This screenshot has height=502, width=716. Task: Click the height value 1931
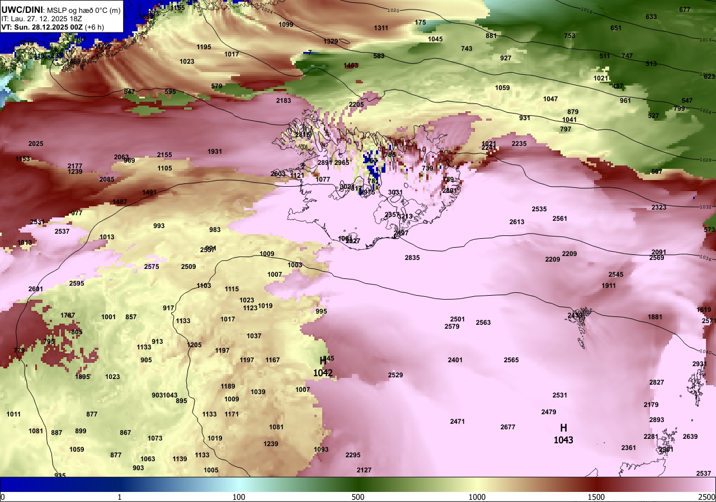tap(215, 151)
